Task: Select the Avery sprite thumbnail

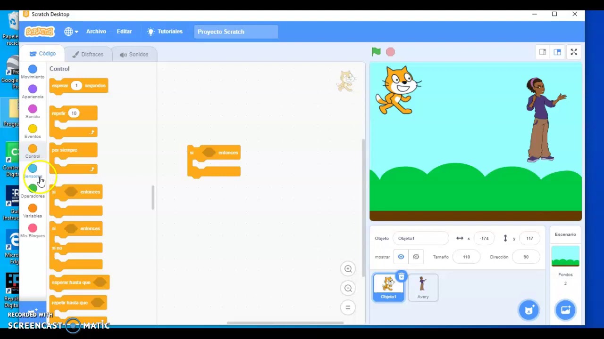Action: tap(423, 288)
